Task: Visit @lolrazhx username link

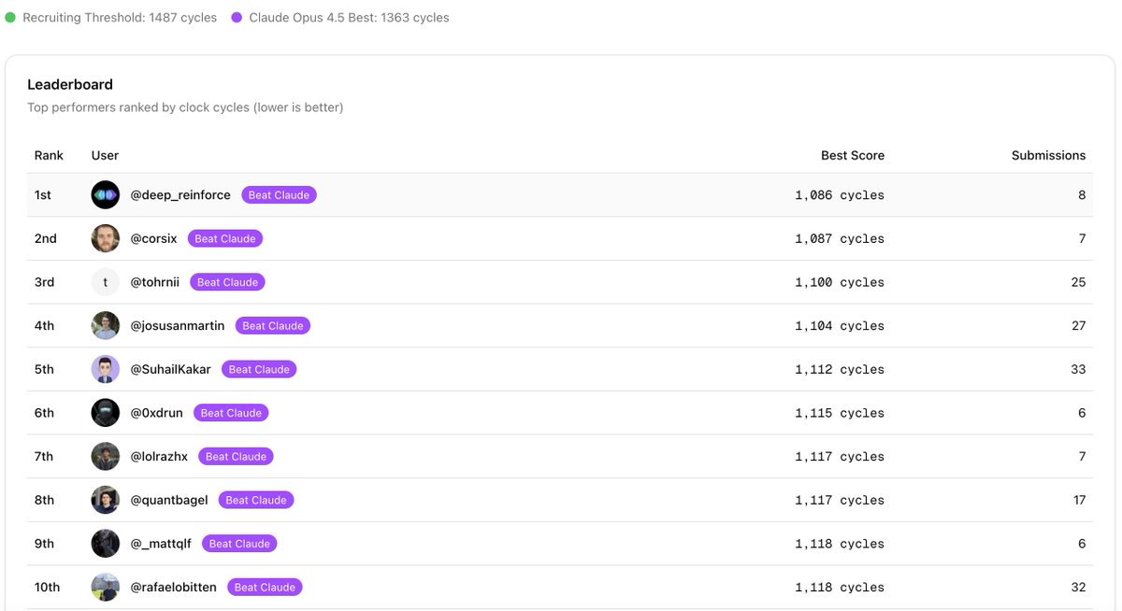Action: point(159,457)
